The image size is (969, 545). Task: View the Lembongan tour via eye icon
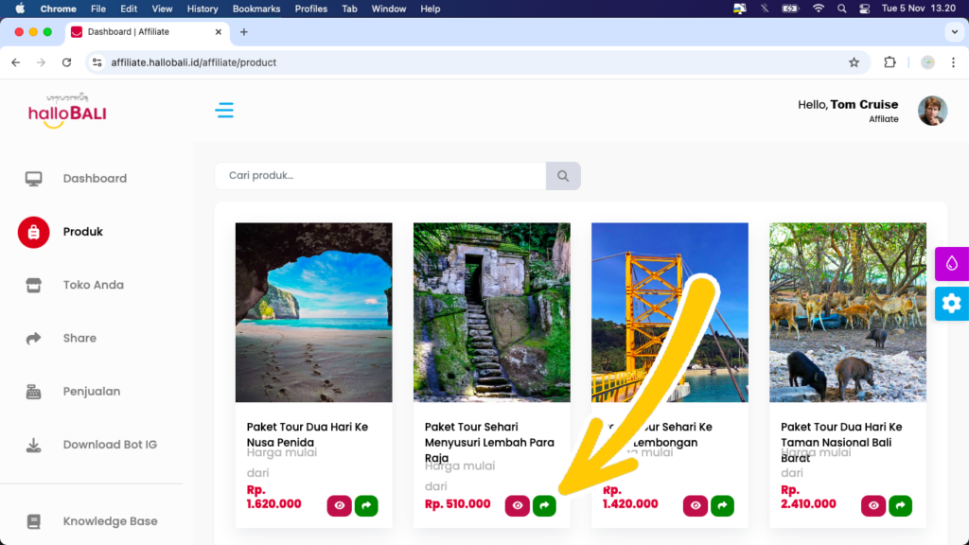coord(696,505)
